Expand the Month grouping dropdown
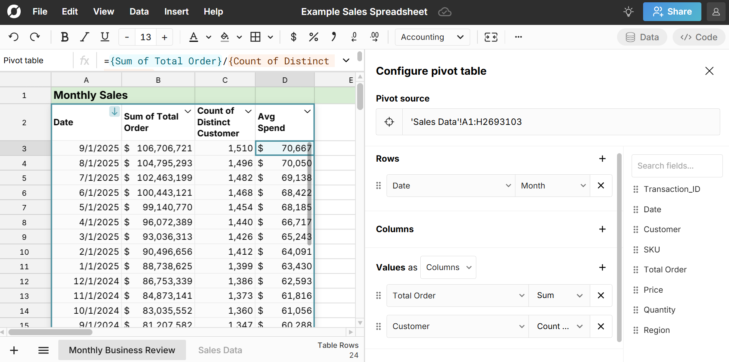The width and height of the screenshot is (729, 362). (552, 186)
